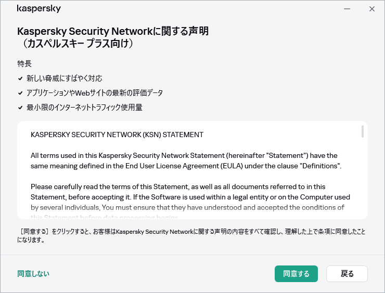The width and height of the screenshot is (385, 293).
Task: Click the 特長 section label
Action: click(x=24, y=64)
